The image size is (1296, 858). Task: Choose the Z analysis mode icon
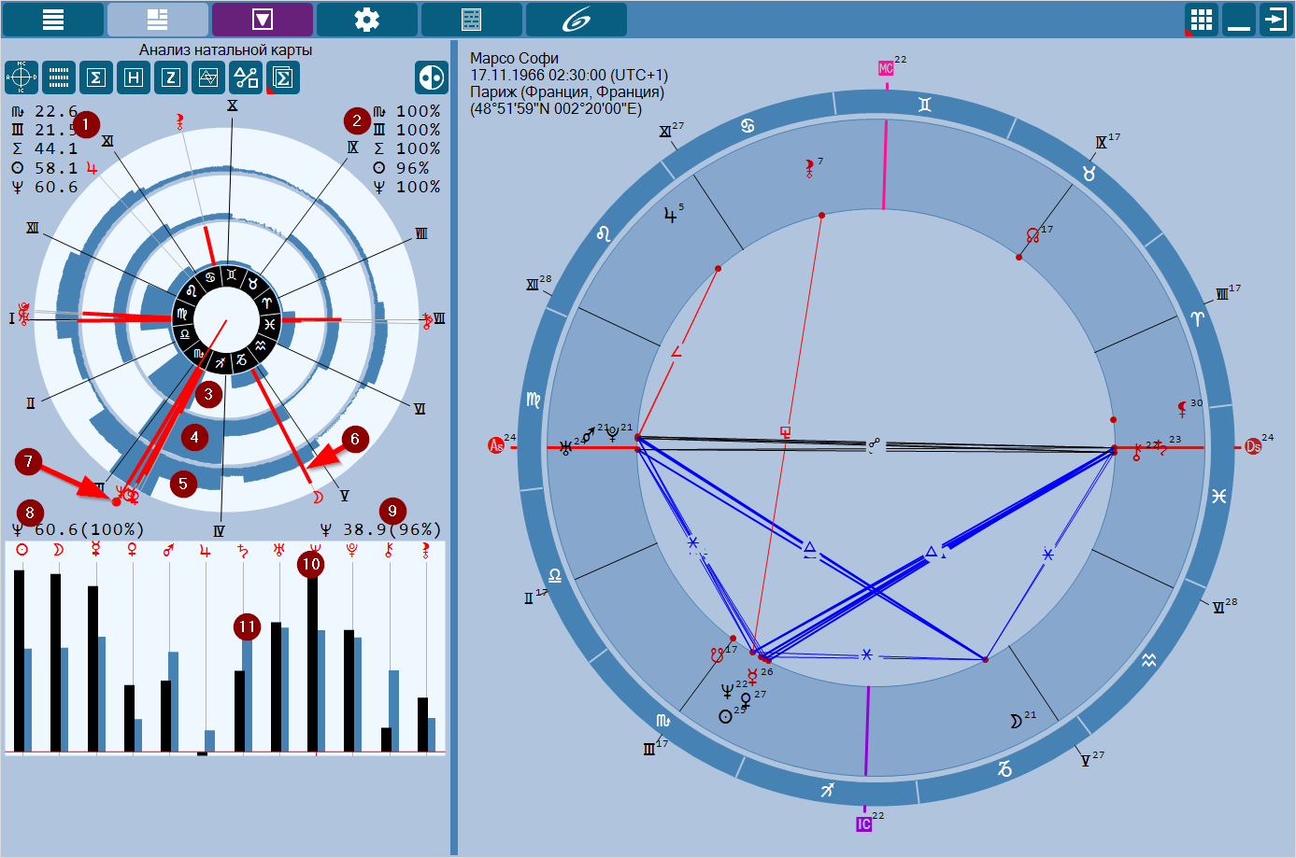(171, 77)
